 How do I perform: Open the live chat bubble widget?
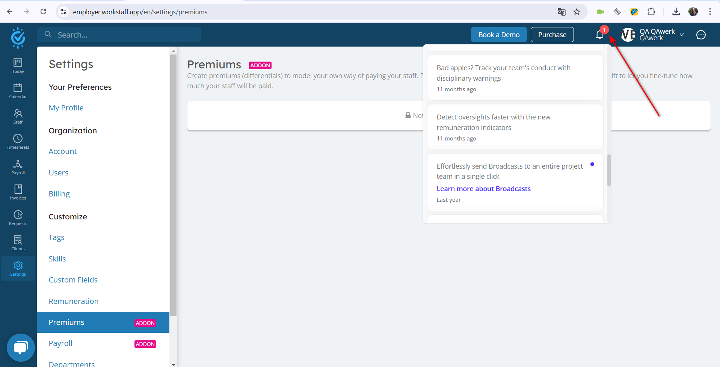(21, 347)
